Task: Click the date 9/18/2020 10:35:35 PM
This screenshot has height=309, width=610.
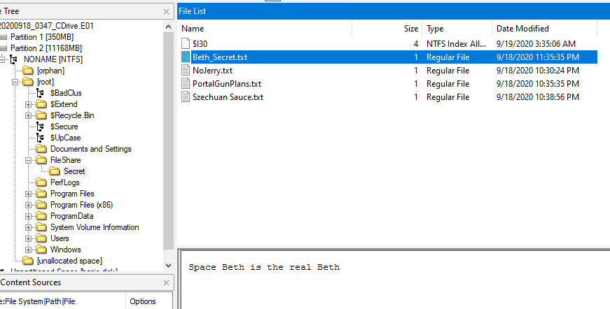Action: (x=538, y=84)
